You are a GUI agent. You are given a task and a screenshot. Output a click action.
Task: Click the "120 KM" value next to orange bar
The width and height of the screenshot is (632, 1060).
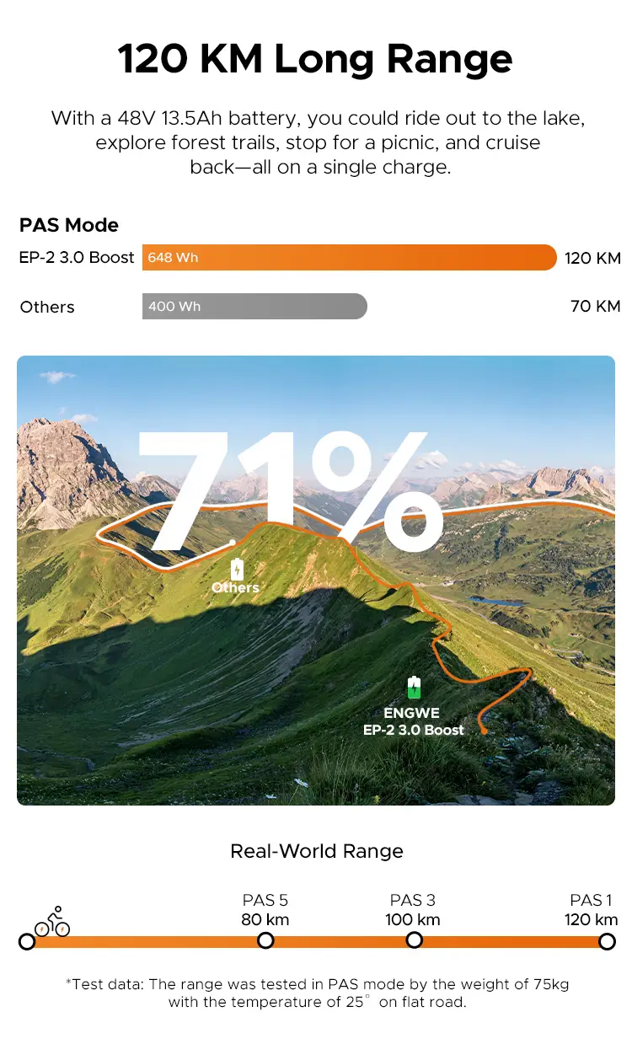(x=592, y=258)
